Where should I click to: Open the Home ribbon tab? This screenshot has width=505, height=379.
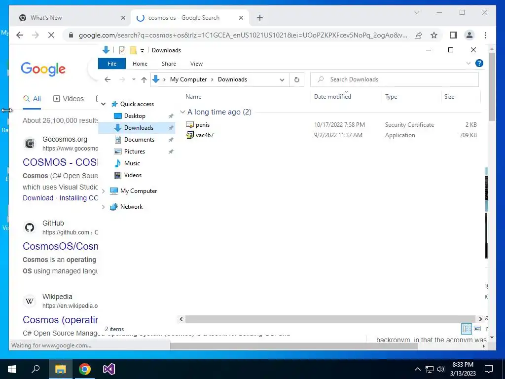pos(140,64)
